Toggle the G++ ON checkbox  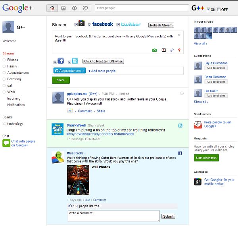(x=208, y=10)
